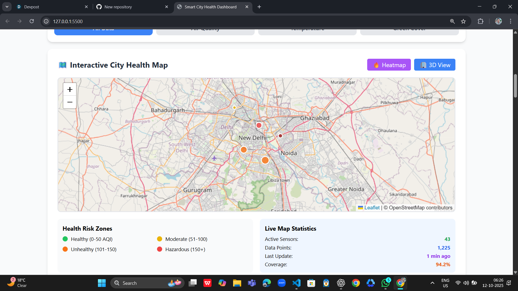Switch to 3D View mode
Viewport: 518px width, 291px height.
(x=435, y=65)
